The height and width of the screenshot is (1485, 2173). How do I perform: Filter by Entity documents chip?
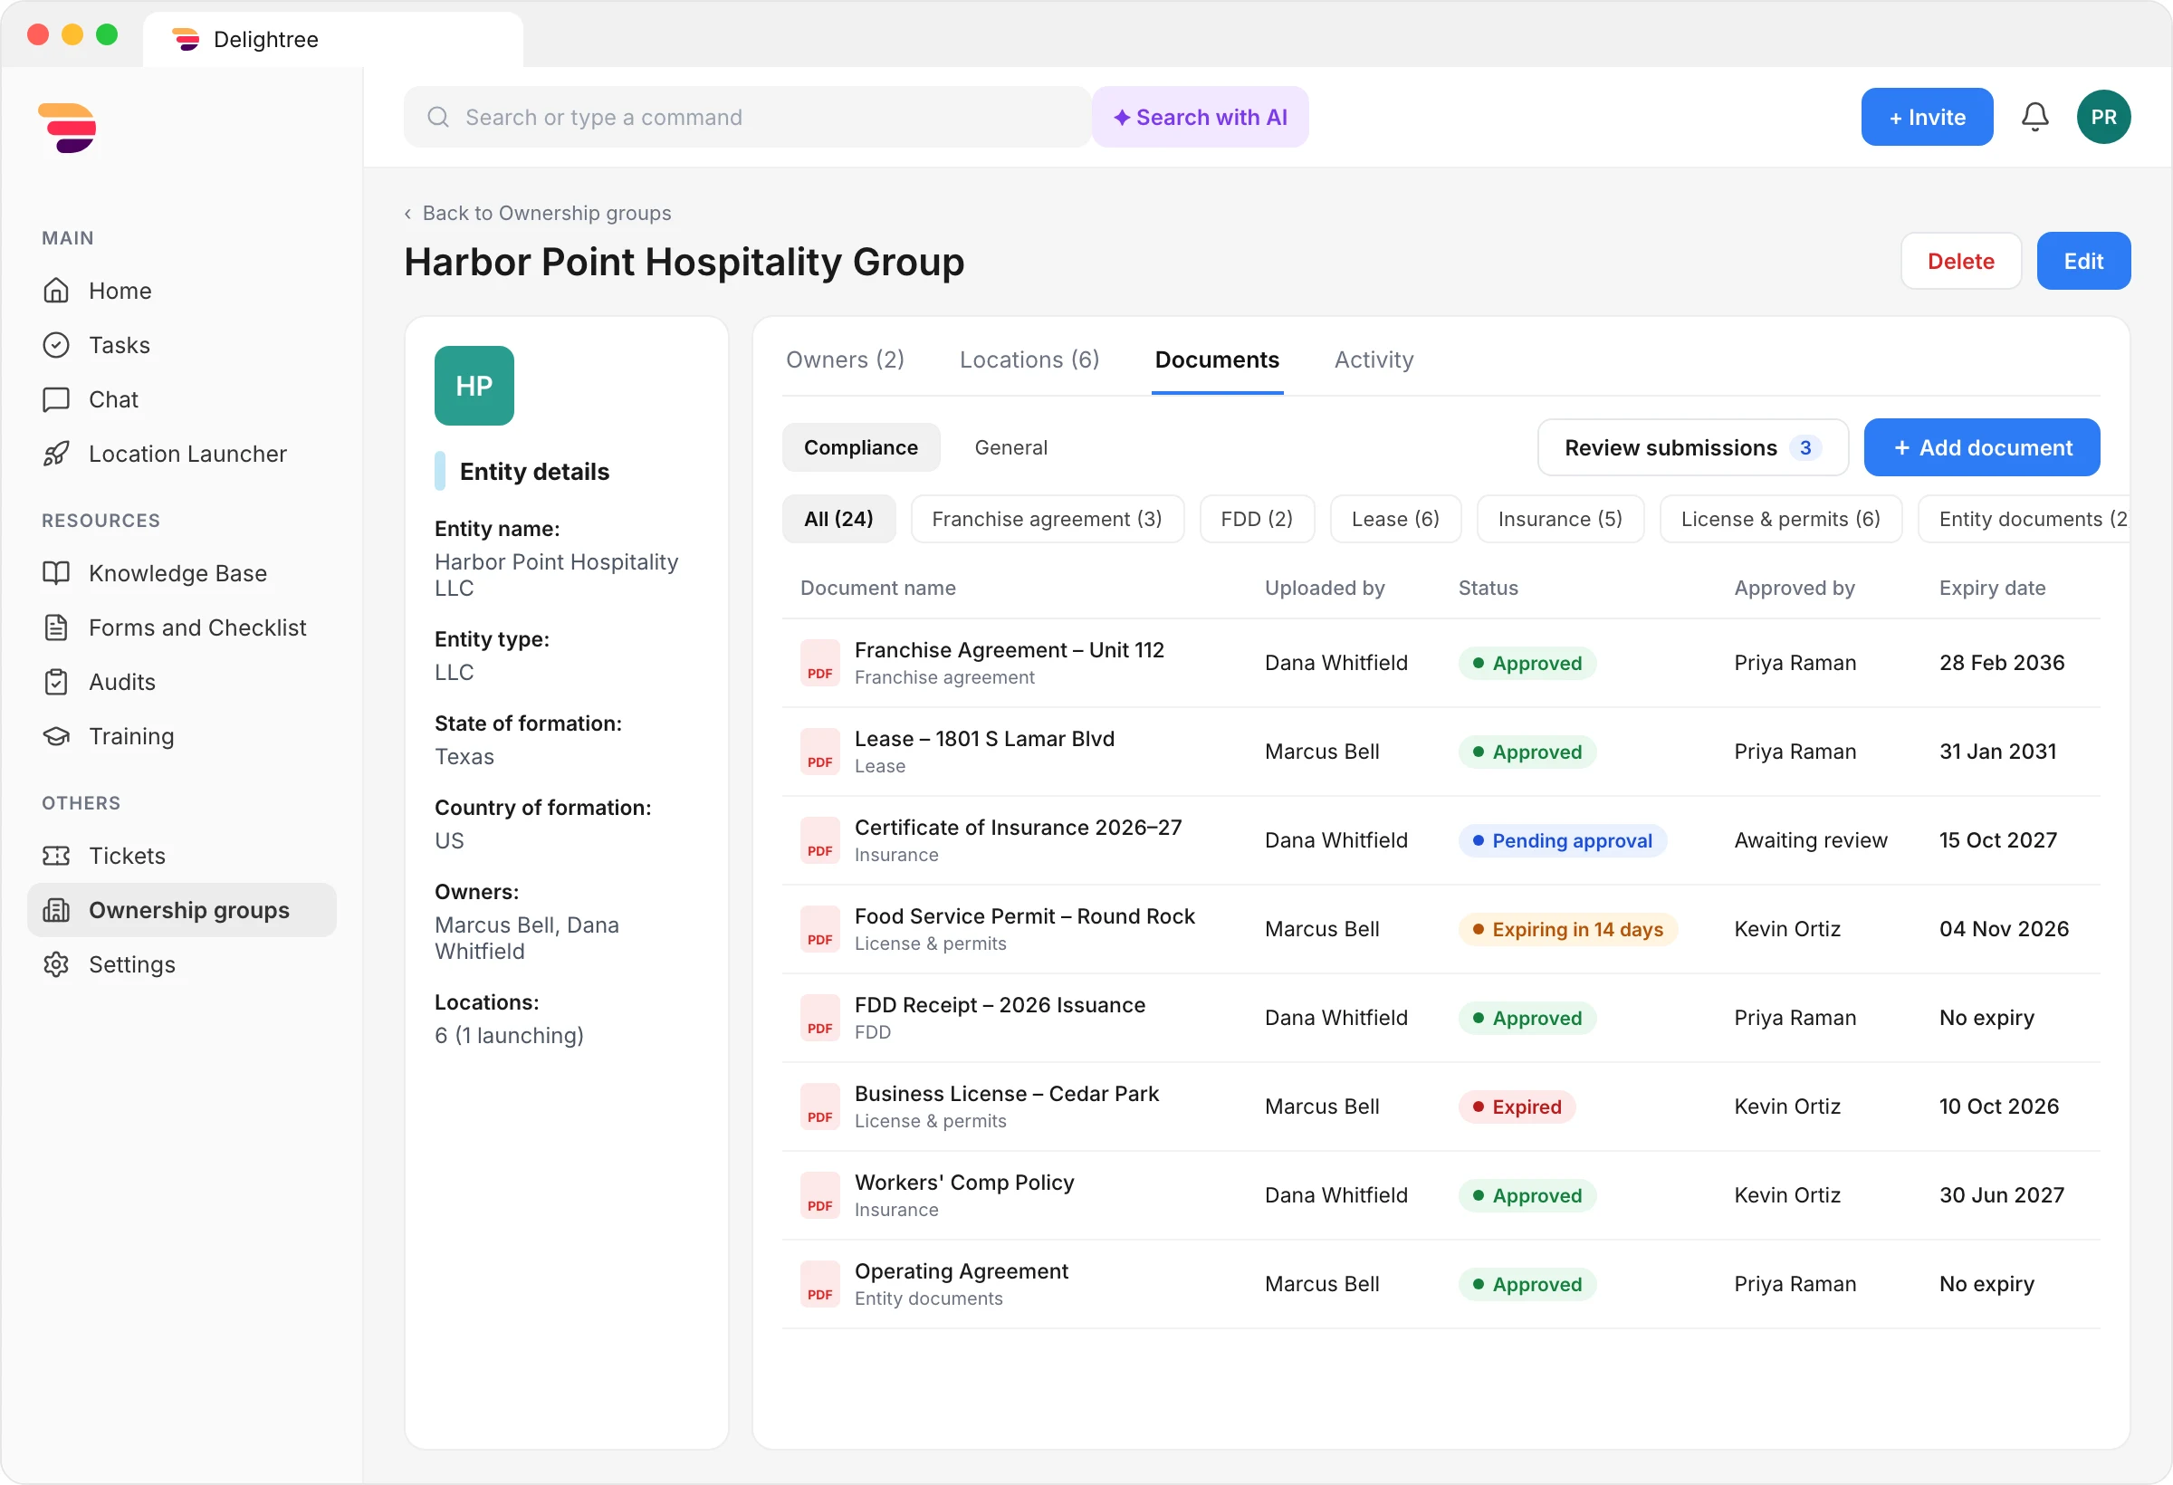click(2025, 519)
